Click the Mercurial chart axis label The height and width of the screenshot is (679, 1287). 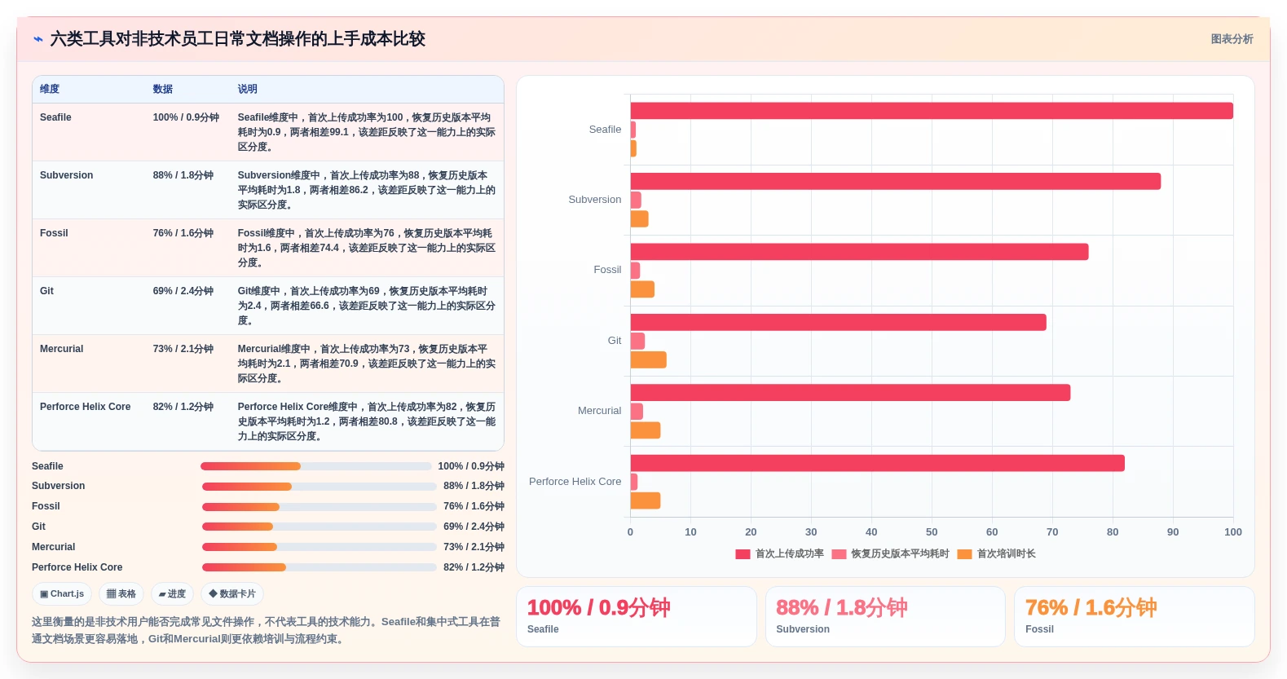click(599, 411)
